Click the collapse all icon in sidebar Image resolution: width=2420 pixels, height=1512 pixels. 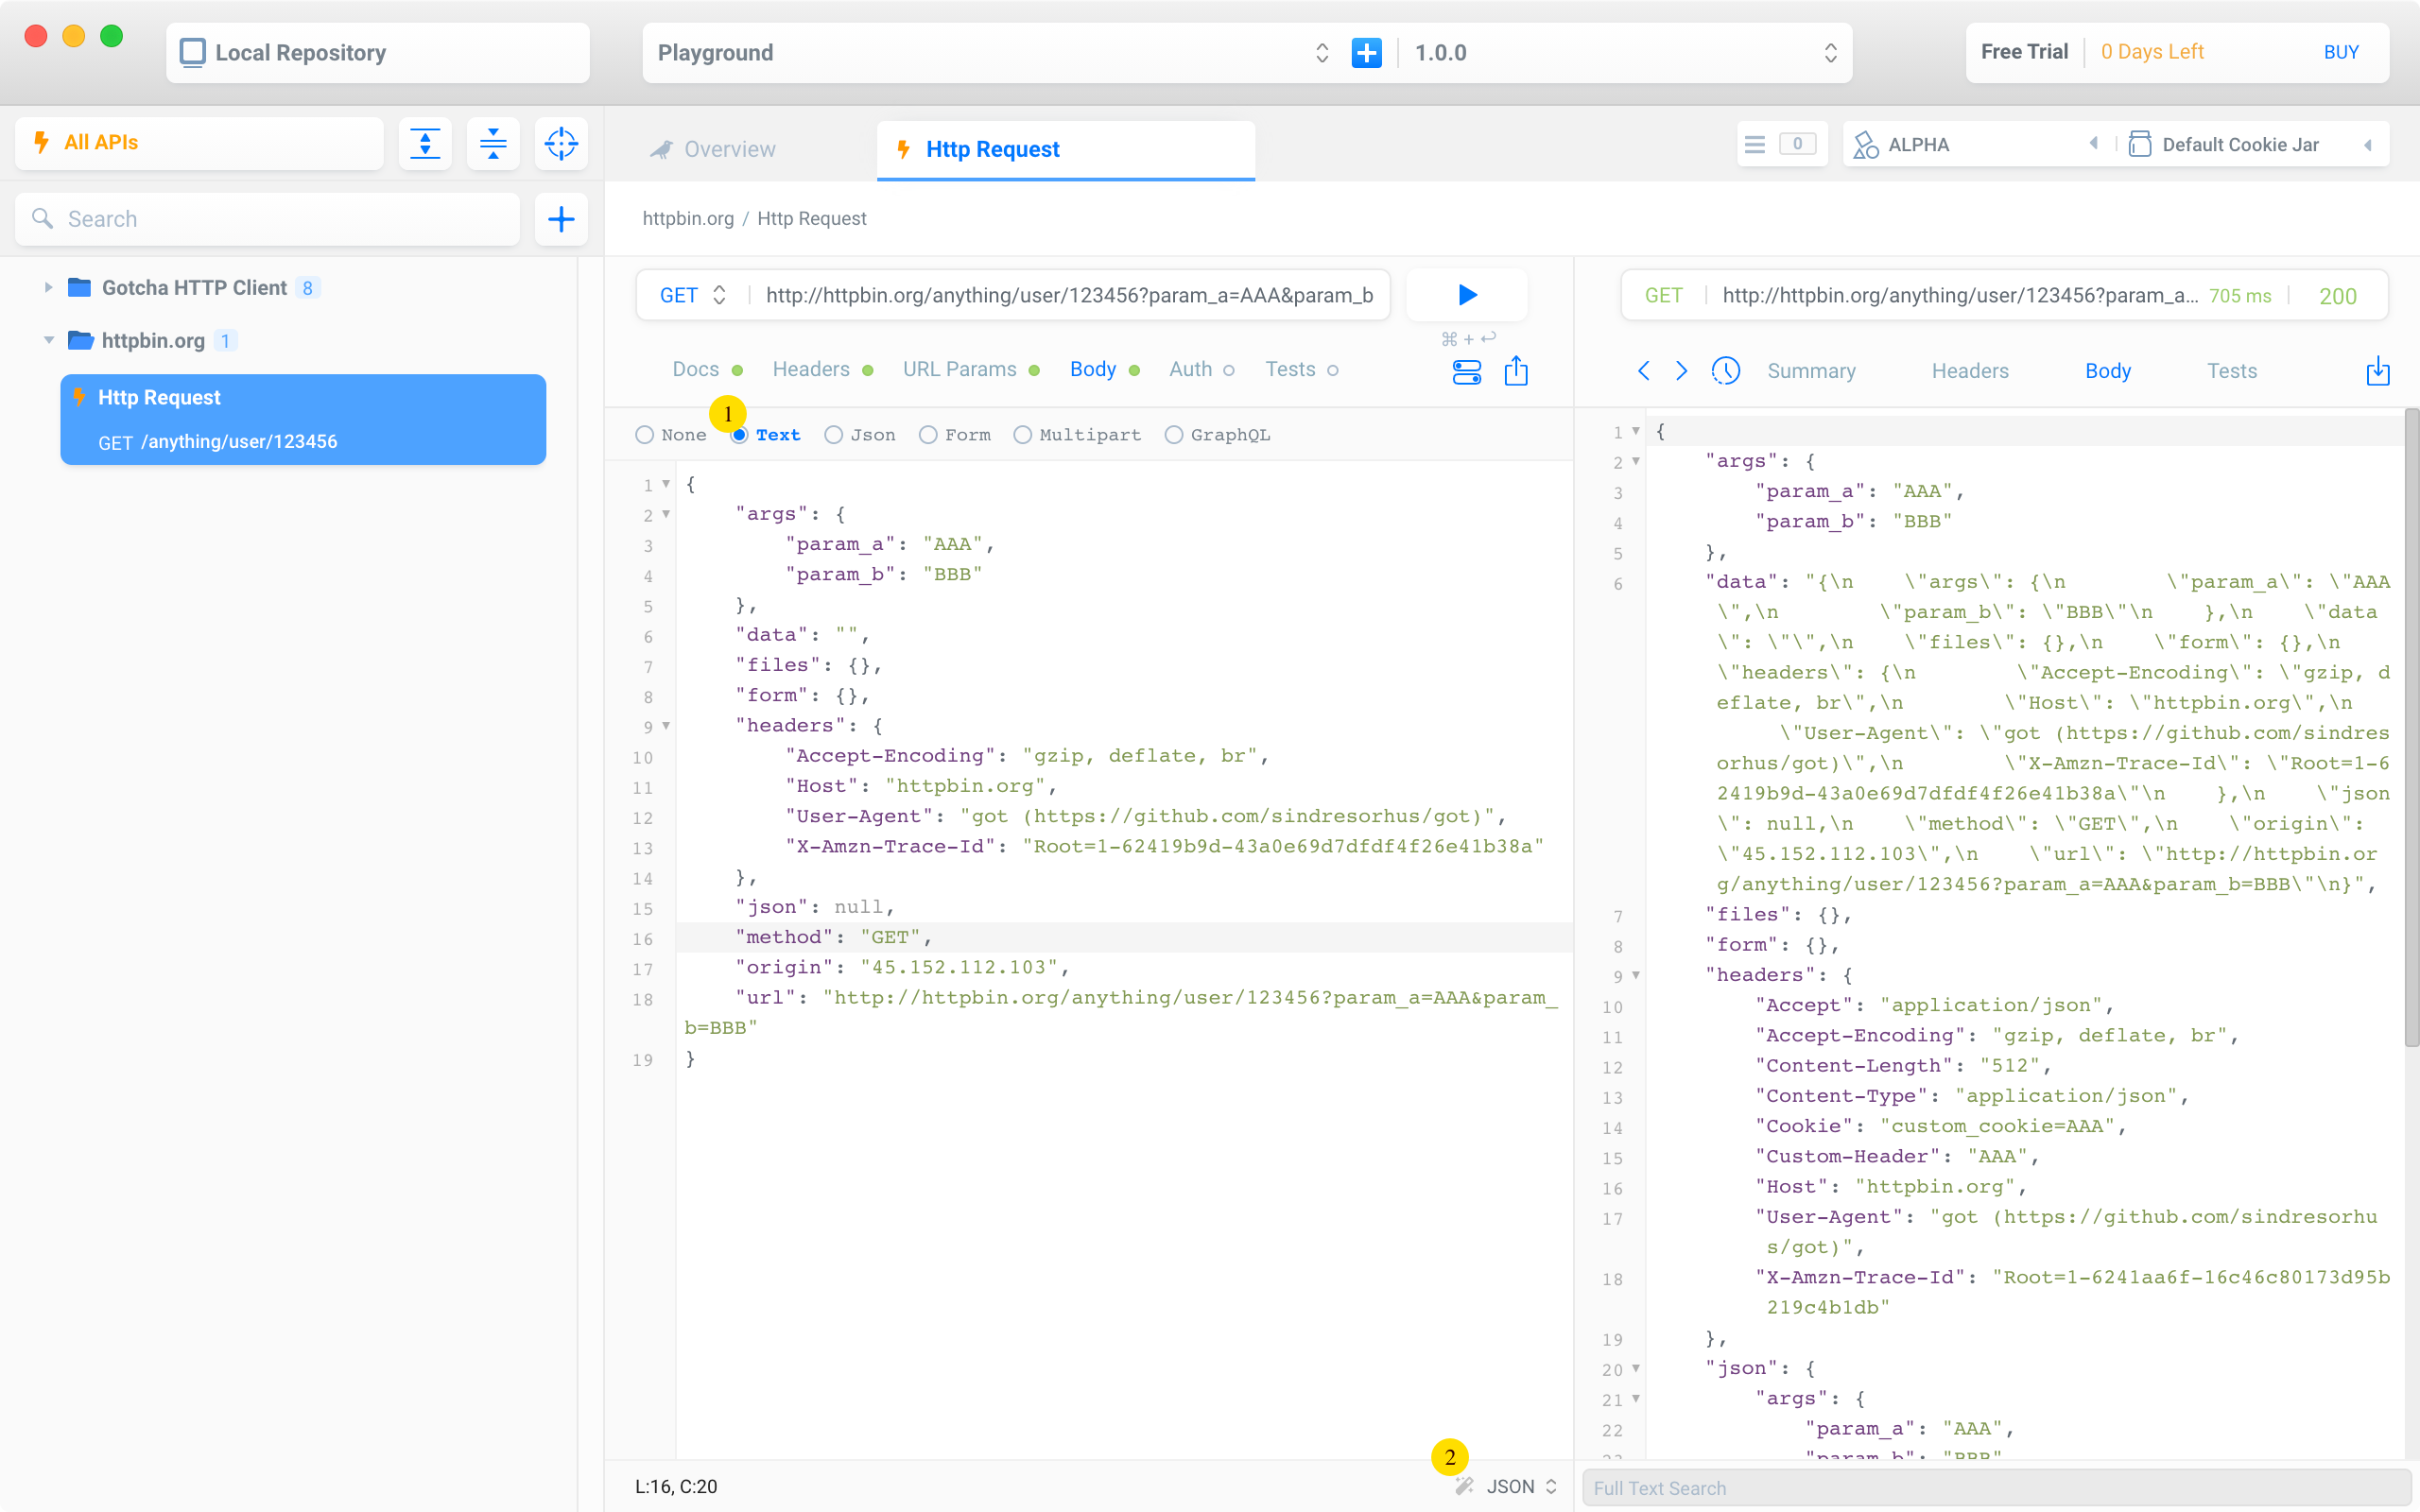[x=493, y=144]
